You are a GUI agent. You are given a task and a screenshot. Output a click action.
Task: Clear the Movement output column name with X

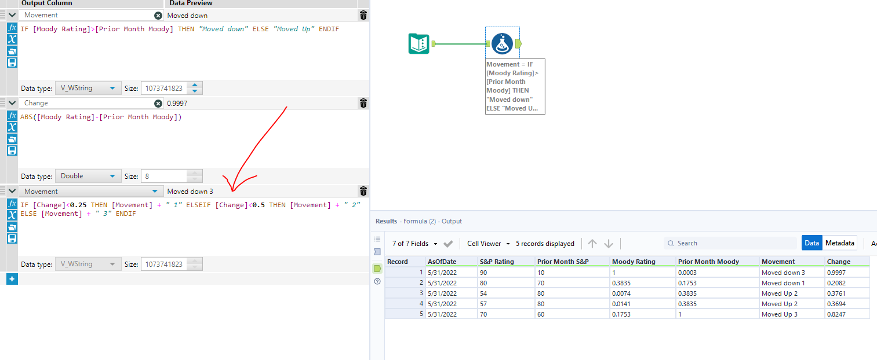pyautogui.click(x=157, y=15)
